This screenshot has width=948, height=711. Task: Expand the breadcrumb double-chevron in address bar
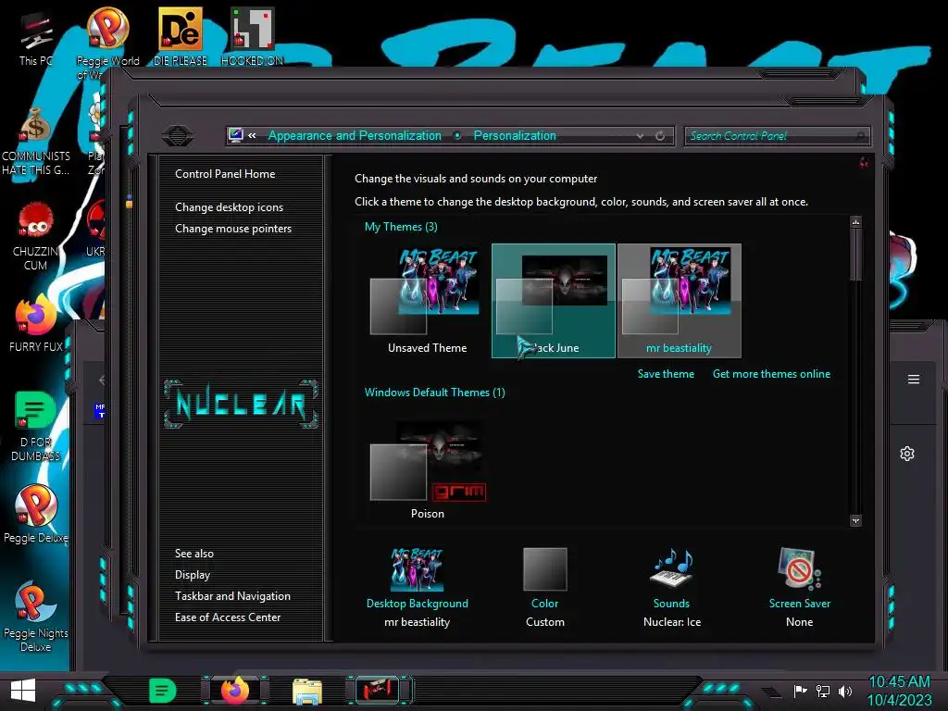click(x=252, y=136)
